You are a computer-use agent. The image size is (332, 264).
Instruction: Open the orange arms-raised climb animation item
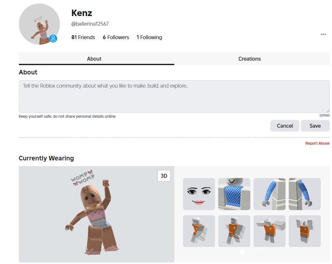(x=304, y=231)
